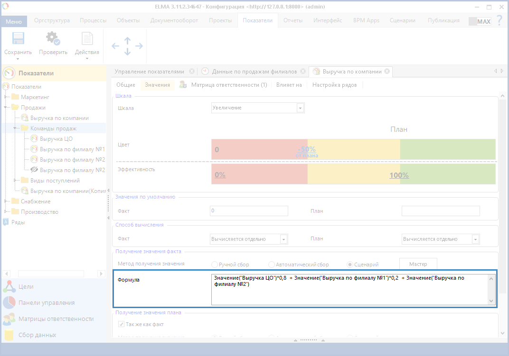Image resolution: width=509 pixels, height=356 pixels.
Task: Click the Проверить gear icon
Action: (53, 39)
